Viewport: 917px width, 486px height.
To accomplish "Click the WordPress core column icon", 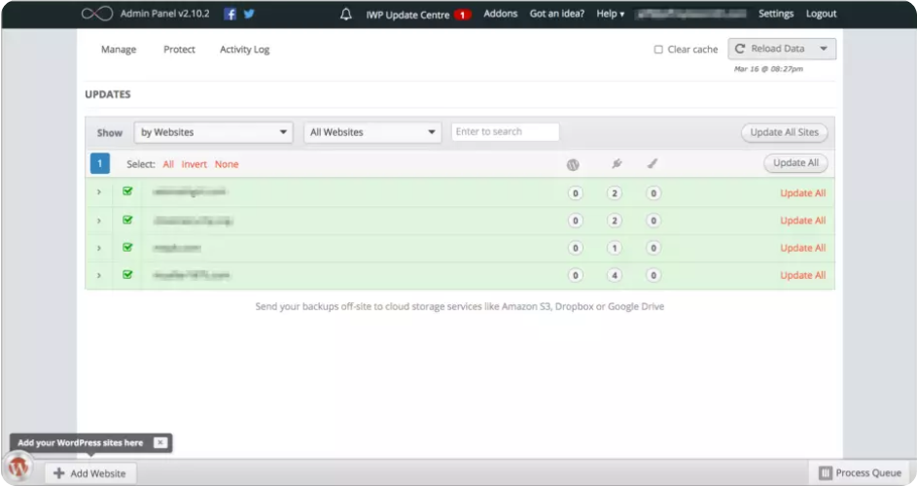I will tap(573, 165).
